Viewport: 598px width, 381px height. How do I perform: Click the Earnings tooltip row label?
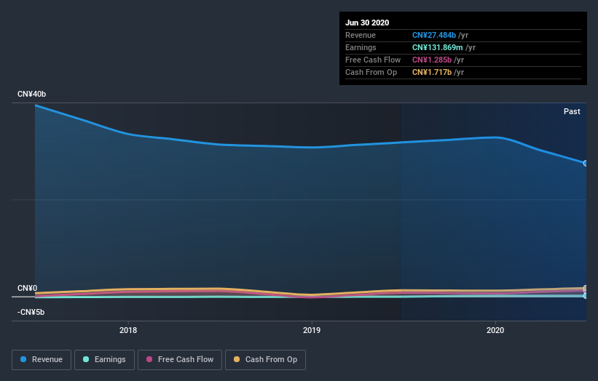[361, 47]
